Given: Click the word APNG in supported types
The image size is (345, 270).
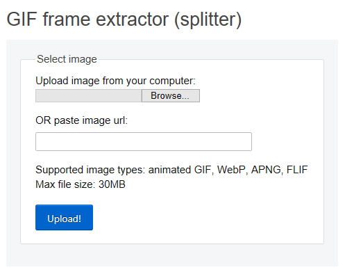Looking at the screenshot, I should 267,170.
